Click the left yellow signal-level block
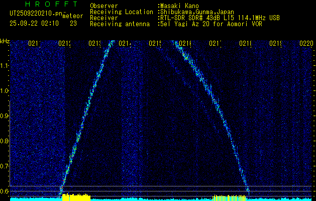The image size is (316, 201). [76, 197]
